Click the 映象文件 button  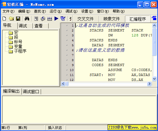point(112,19)
